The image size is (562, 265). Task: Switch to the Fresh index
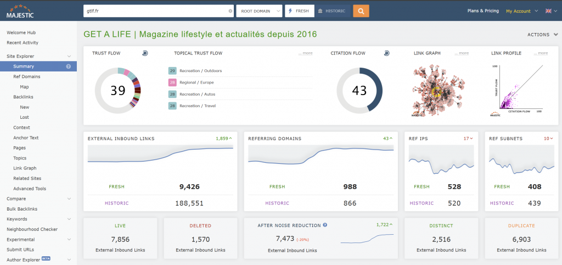[x=299, y=11]
